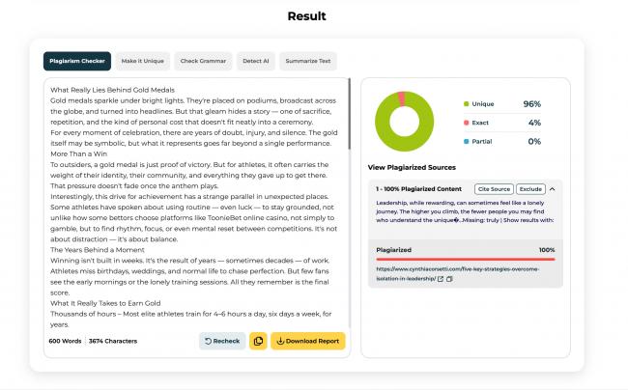
Task: Open the Summarize Text tab
Action: [308, 61]
